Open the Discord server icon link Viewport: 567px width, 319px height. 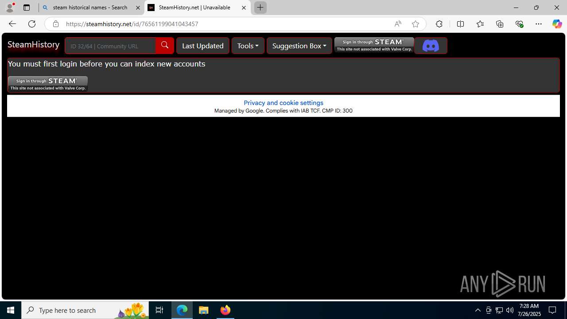pos(431,46)
